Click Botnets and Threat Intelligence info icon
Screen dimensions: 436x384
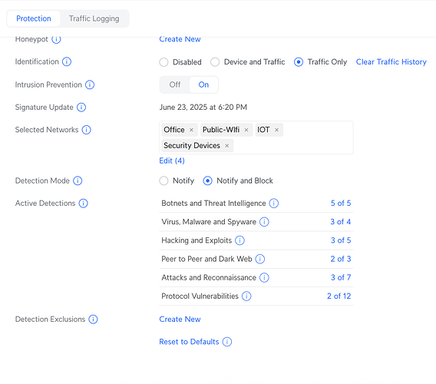[273, 203]
